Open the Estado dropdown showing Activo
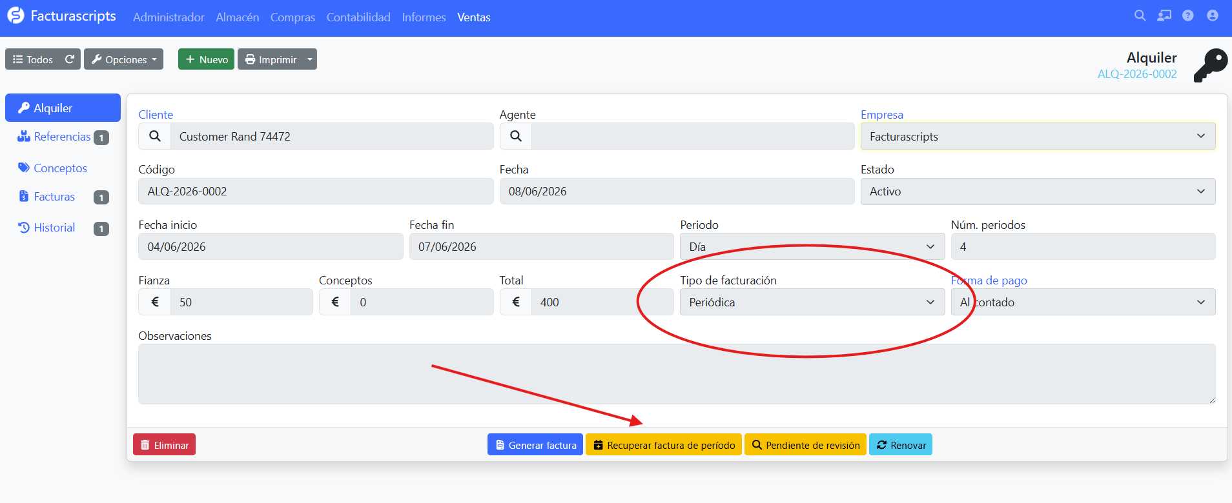The height and width of the screenshot is (503, 1232). tap(1038, 192)
